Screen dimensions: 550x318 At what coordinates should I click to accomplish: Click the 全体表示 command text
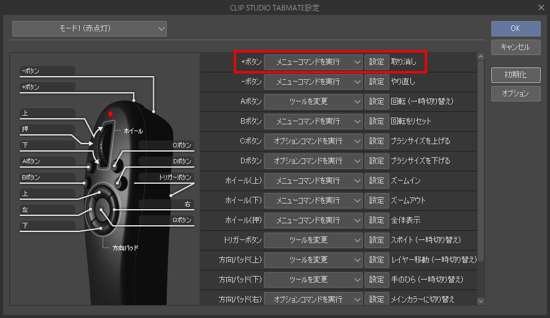click(x=406, y=220)
